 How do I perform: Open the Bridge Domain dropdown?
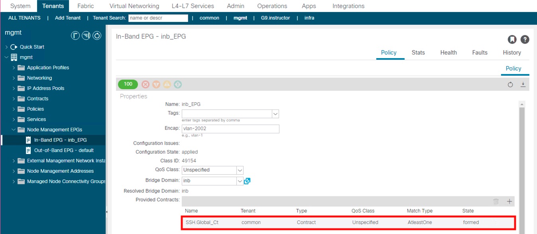tap(240, 181)
